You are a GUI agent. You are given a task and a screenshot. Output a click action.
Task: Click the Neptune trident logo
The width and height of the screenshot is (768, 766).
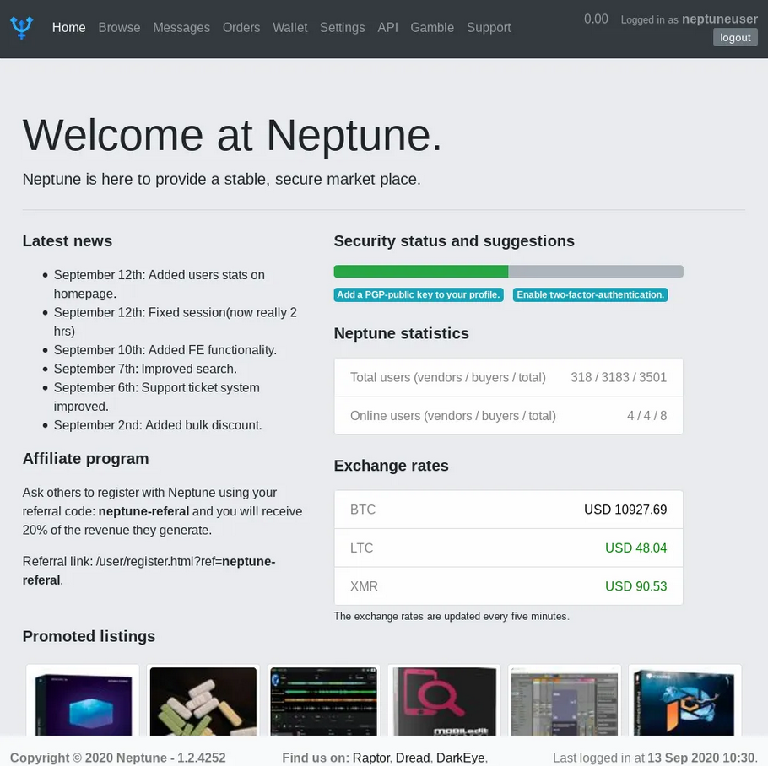click(x=20, y=26)
